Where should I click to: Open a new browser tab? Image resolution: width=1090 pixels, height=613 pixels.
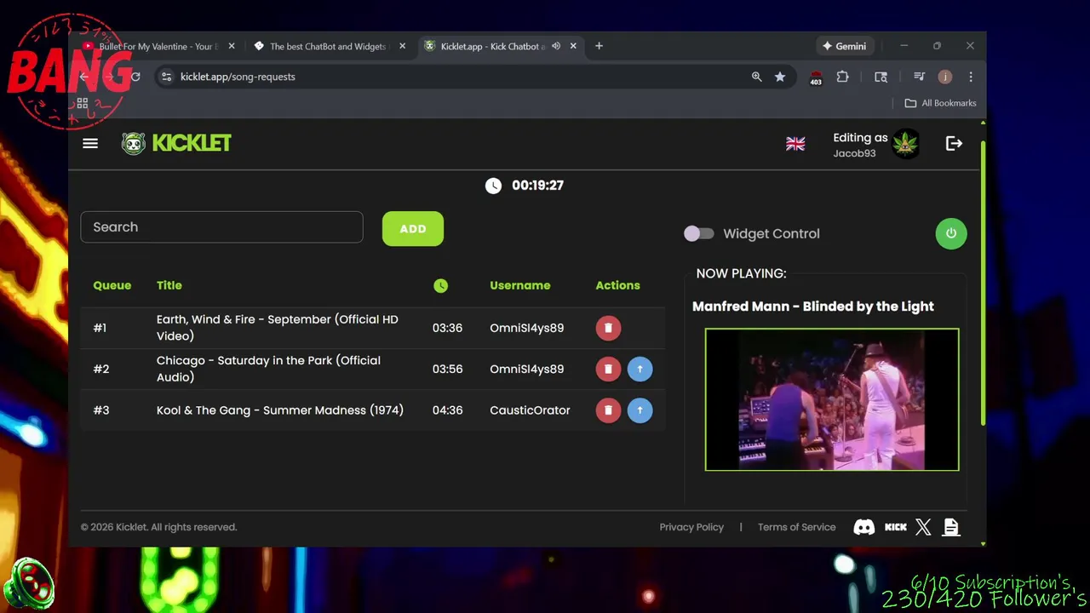(x=599, y=46)
